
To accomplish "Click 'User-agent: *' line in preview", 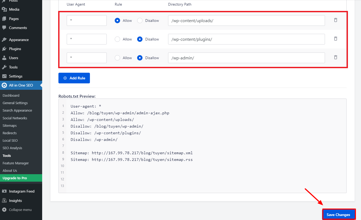I will pos(86,106).
